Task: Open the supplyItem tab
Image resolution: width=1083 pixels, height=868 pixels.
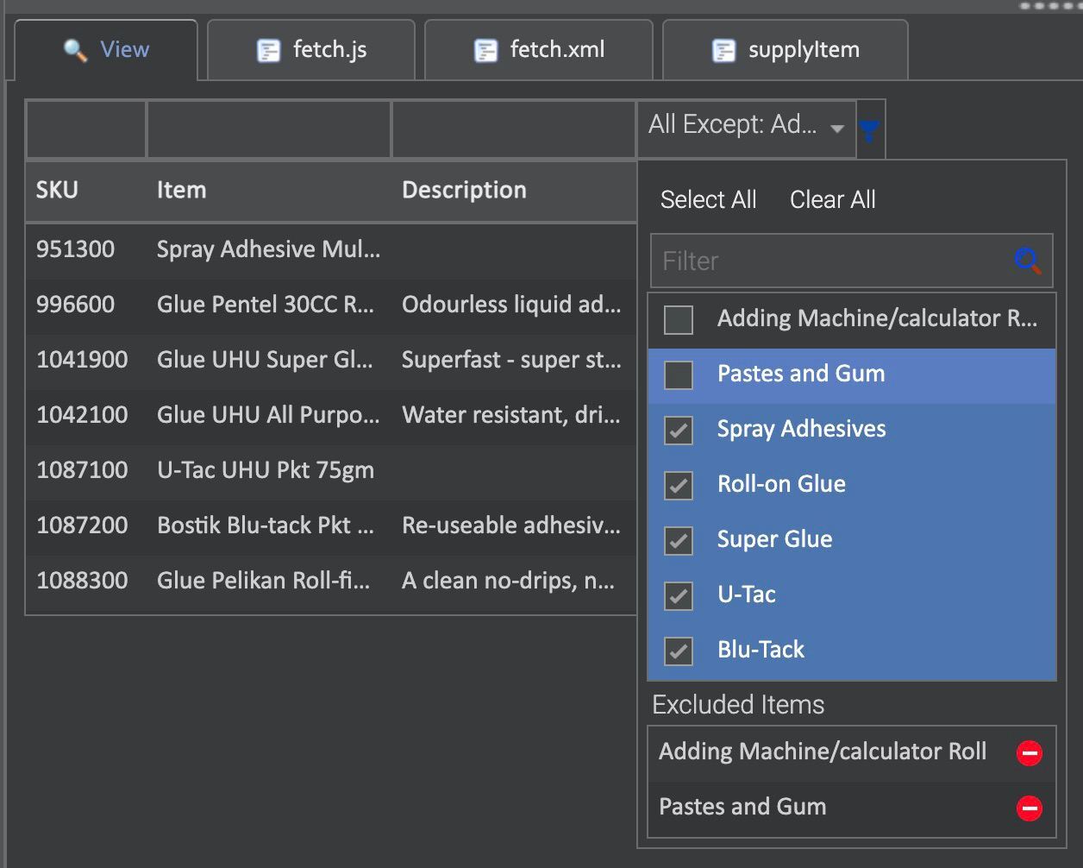Action: pyautogui.click(x=803, y=50)
